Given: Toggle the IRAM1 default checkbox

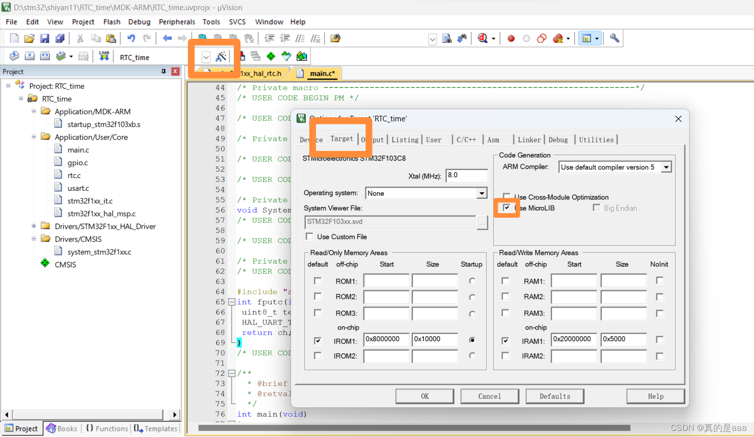Looking at the screenshot, I should 505,341.
